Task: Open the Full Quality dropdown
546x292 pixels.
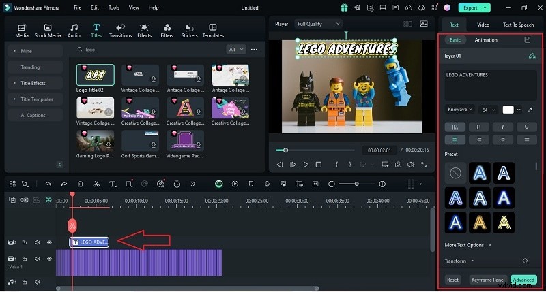Action: pos(318,24)
